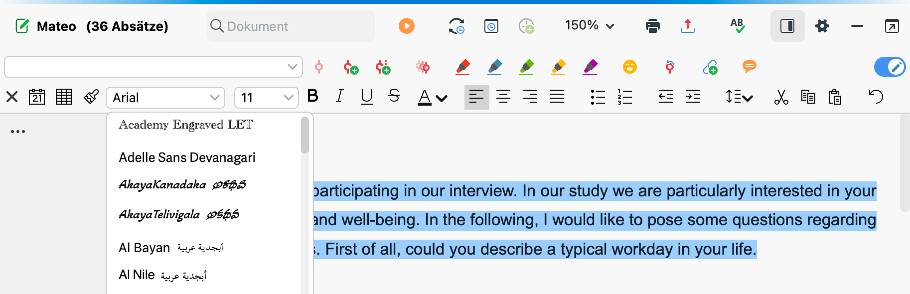Select the red highlighter coding tool
The width and height of the screenshot is (910, 294).
point(463,67)
